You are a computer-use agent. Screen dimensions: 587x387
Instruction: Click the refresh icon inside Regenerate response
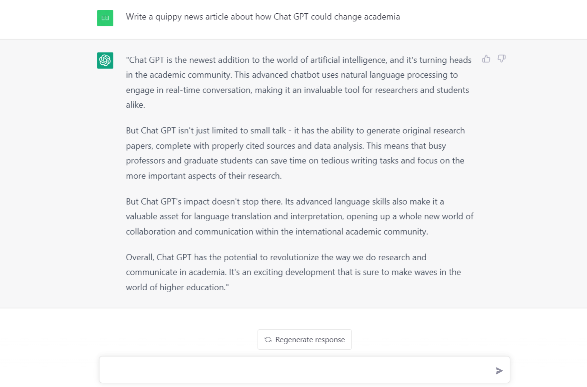268,340
